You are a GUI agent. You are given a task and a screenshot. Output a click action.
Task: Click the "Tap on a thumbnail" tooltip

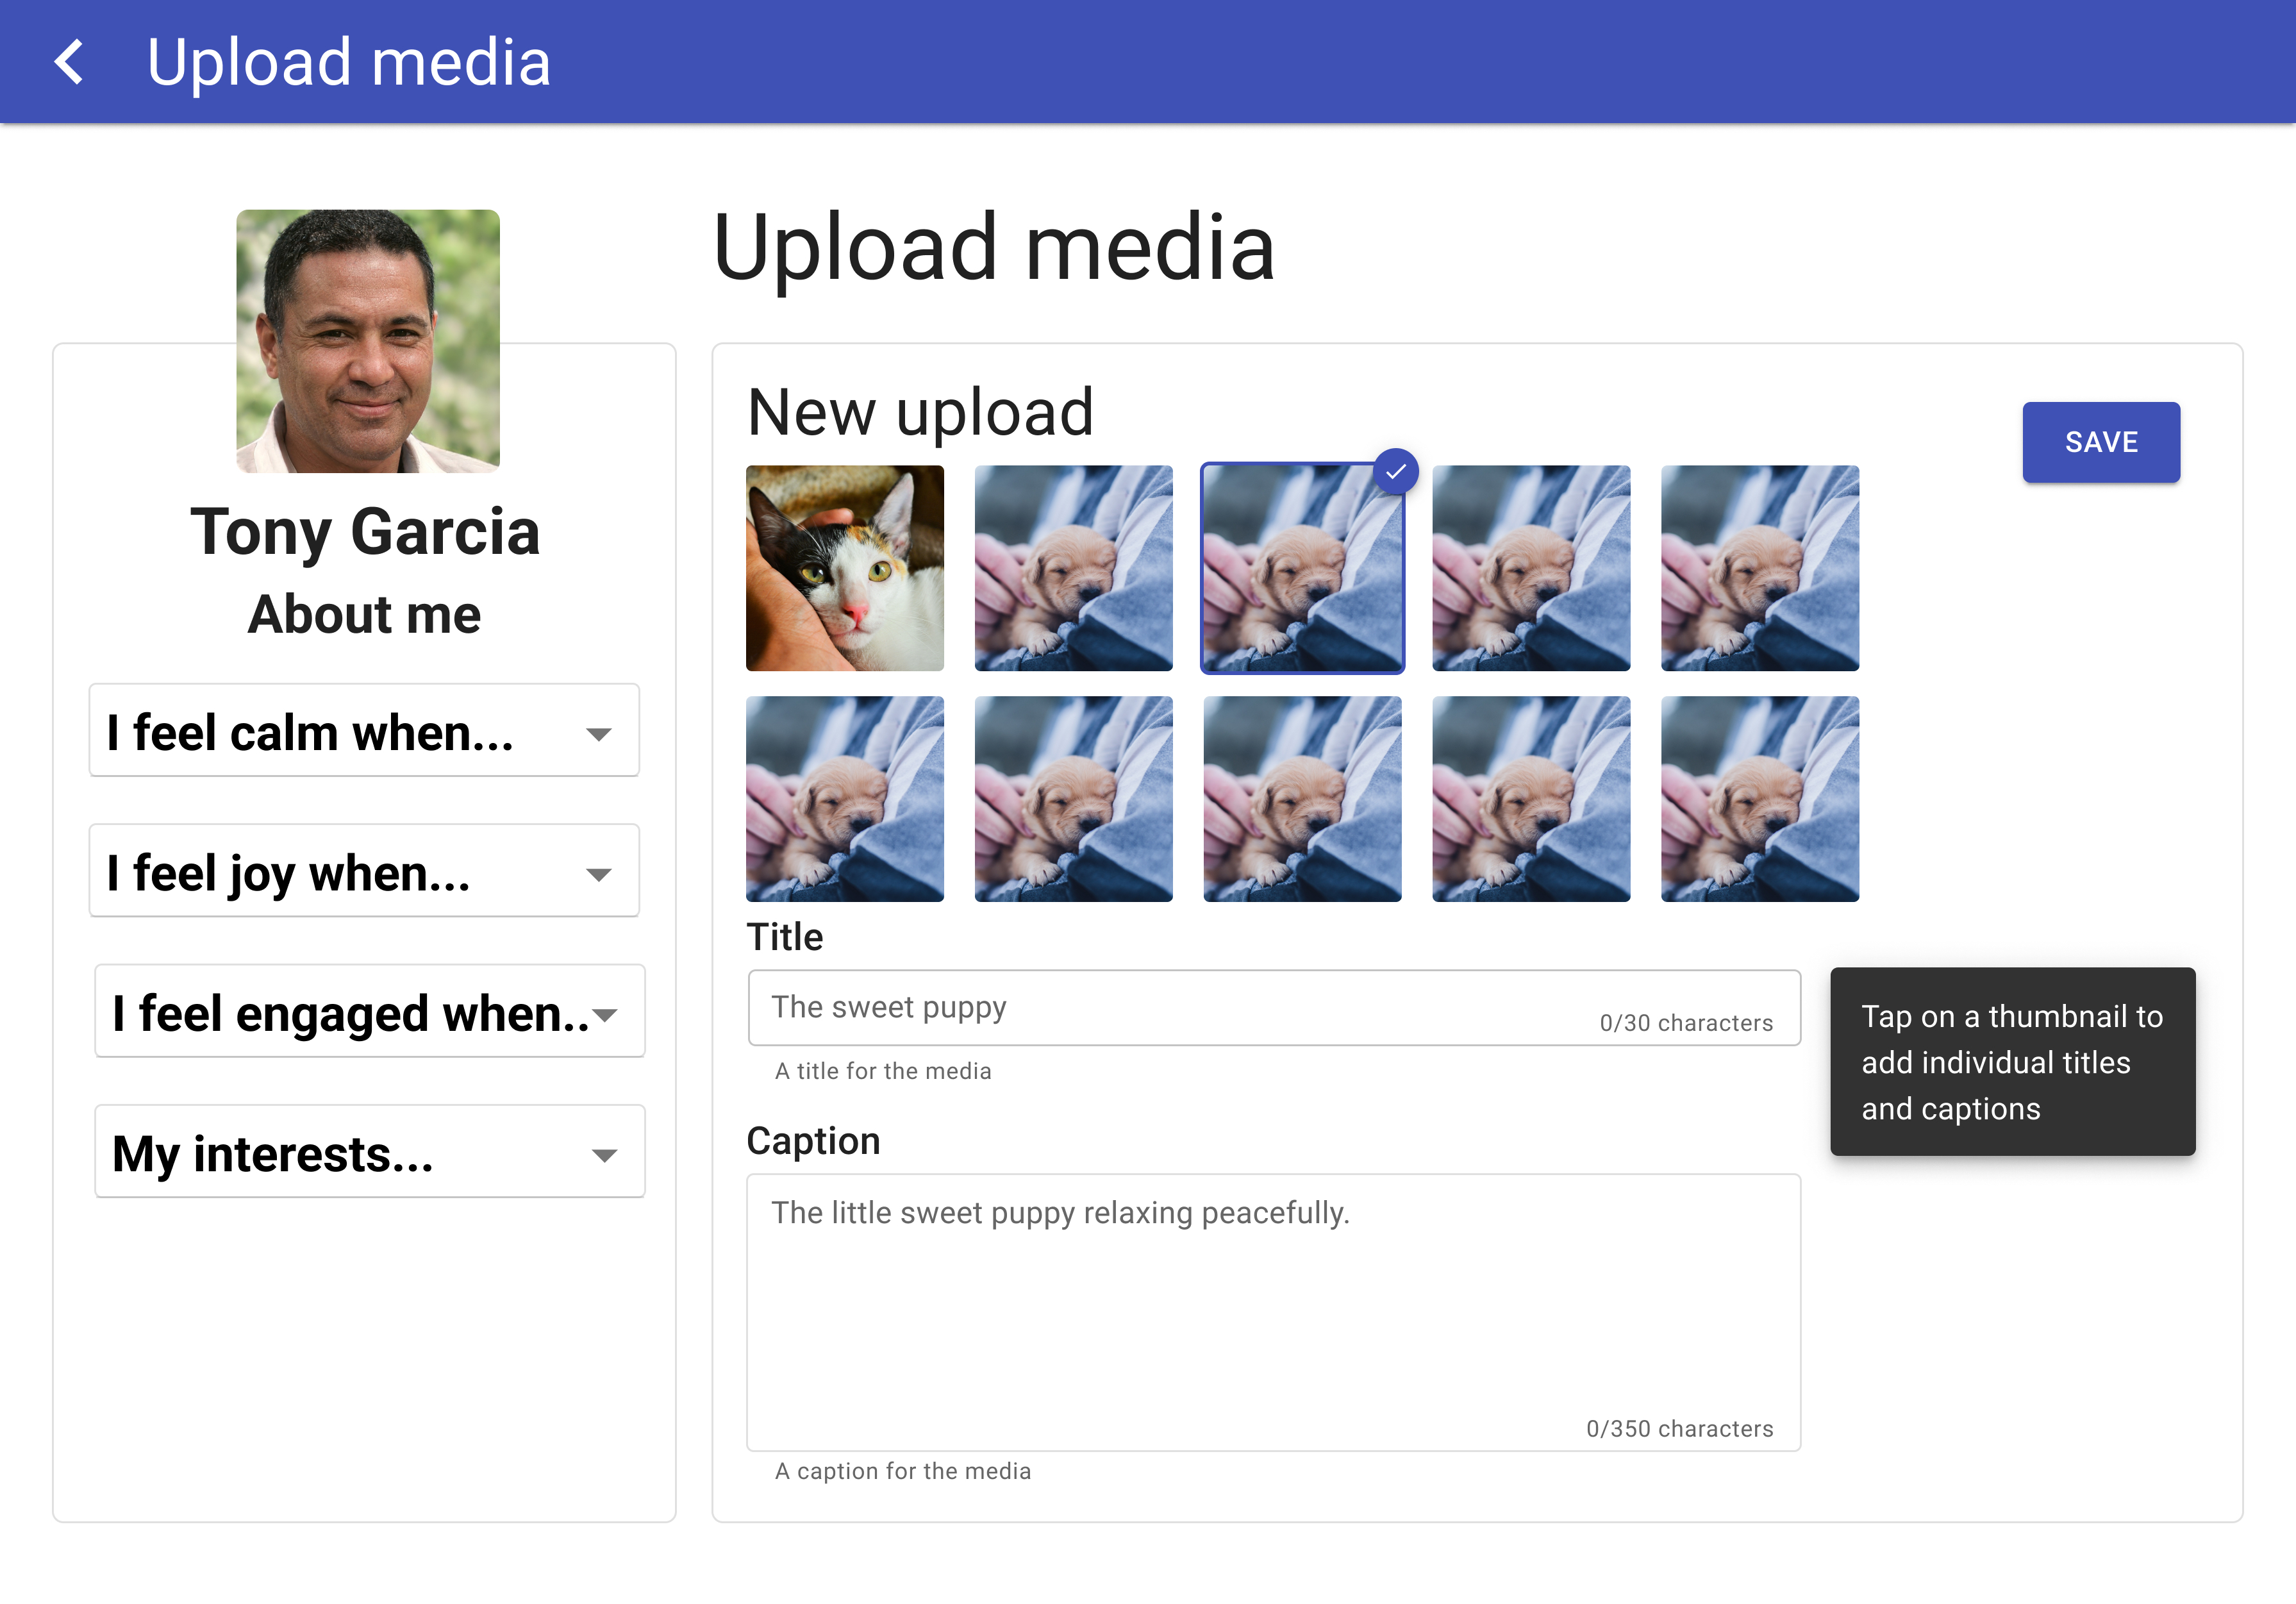coord(2013,1062)
